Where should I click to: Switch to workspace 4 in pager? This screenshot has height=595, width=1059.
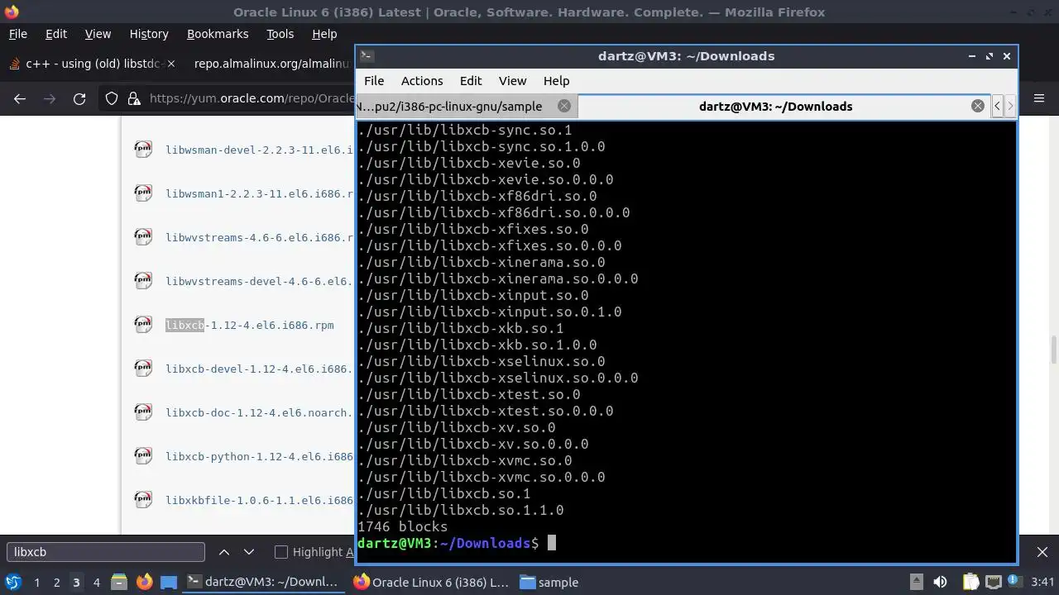[x=96, y=582]
